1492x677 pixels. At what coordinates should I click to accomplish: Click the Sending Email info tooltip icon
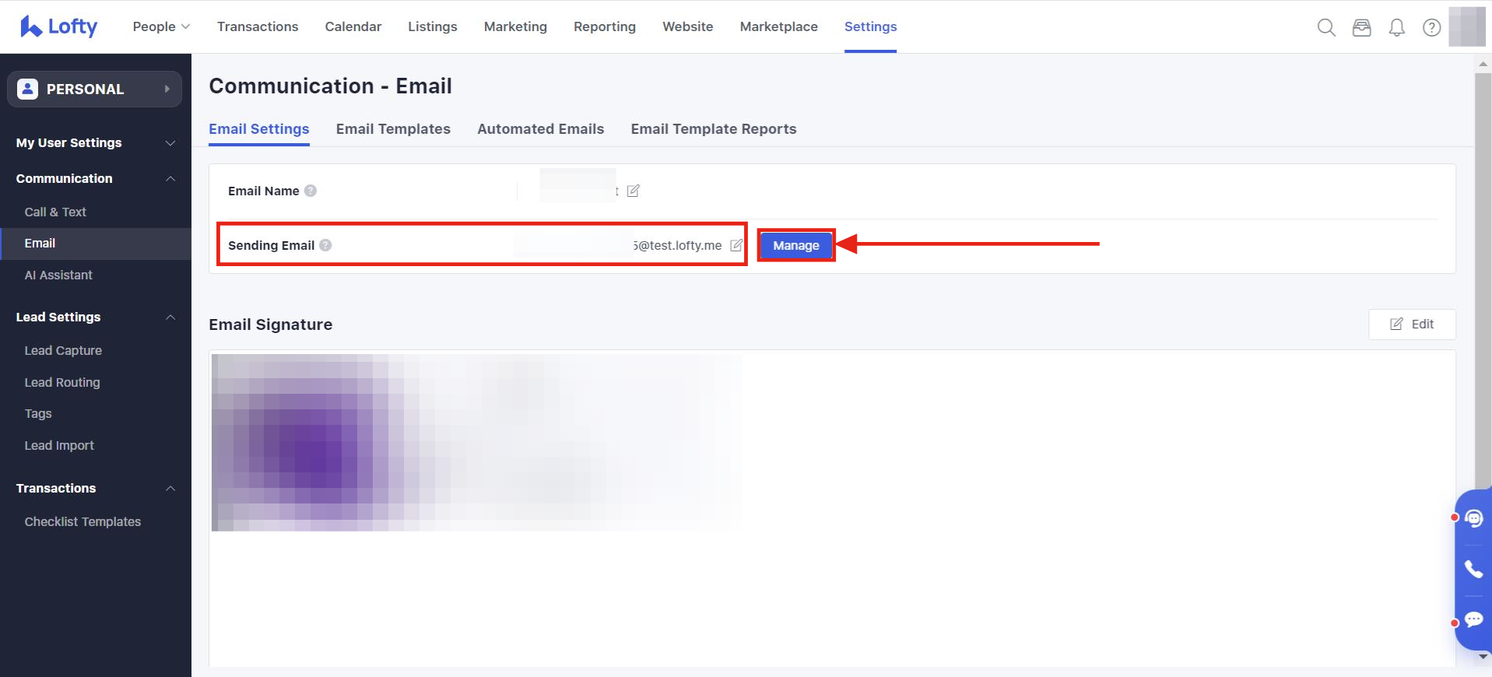tap(325, 245)
